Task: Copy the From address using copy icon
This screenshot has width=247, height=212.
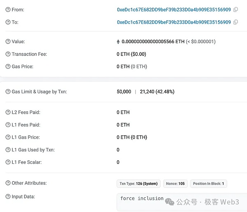Action: [x=236, y=9]
